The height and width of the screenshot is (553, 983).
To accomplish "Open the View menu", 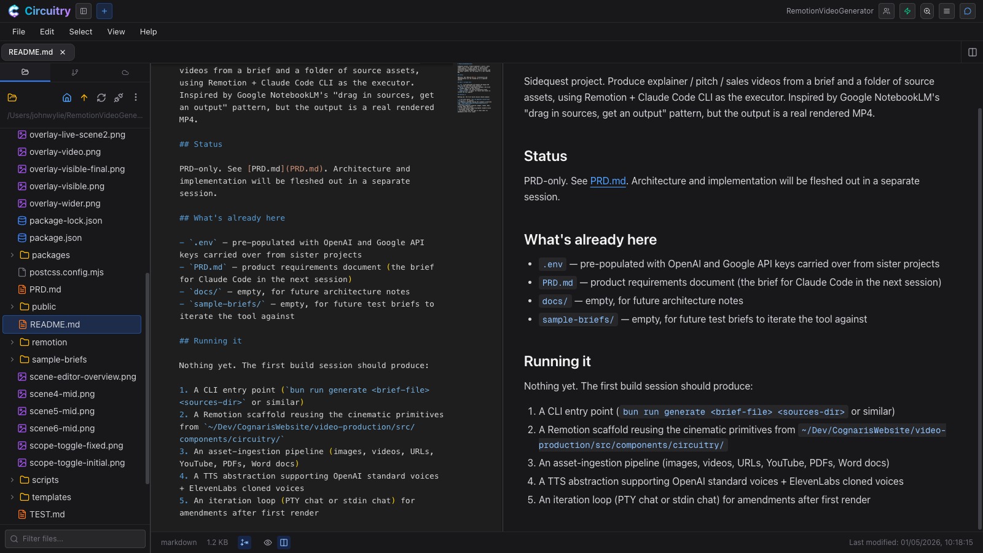I will click(116, 32).
